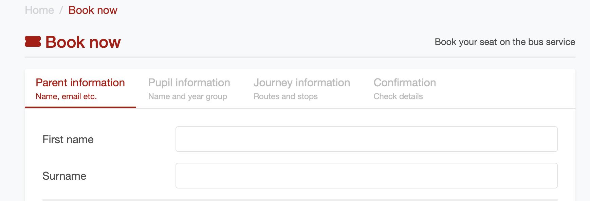
Task: Focus the First name input field
Action: click(x=366, y=139)
